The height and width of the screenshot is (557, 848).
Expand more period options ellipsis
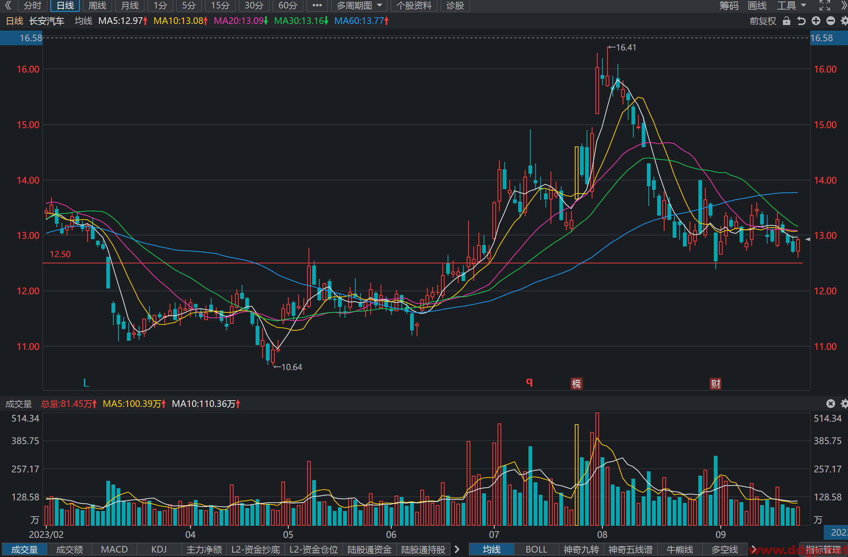coord(317,6)
